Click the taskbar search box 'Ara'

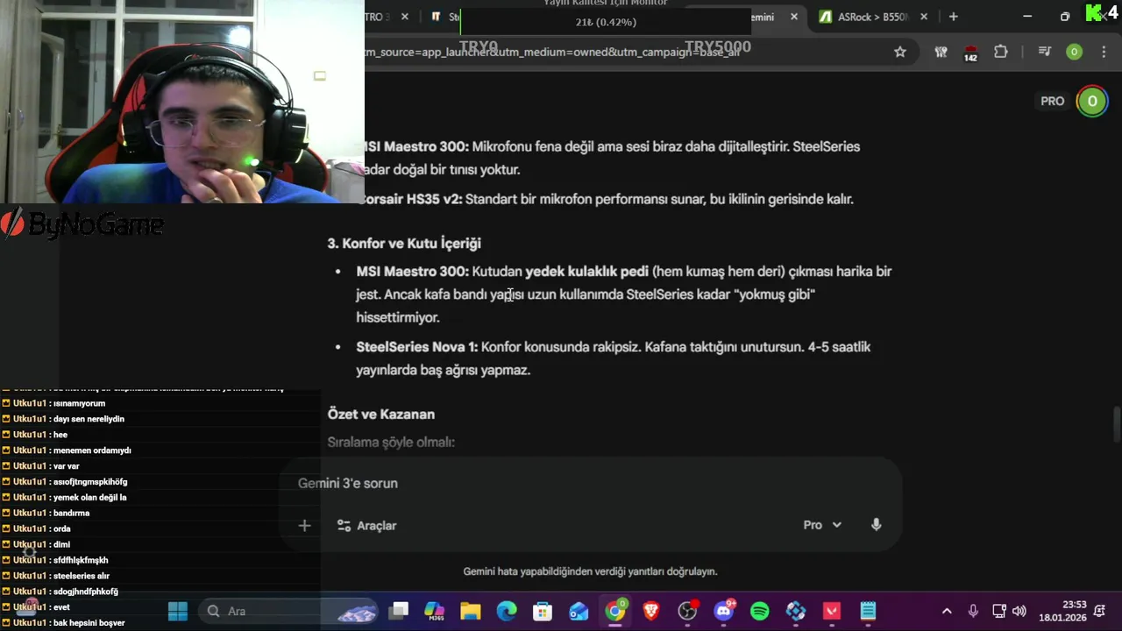pos(289,611)
